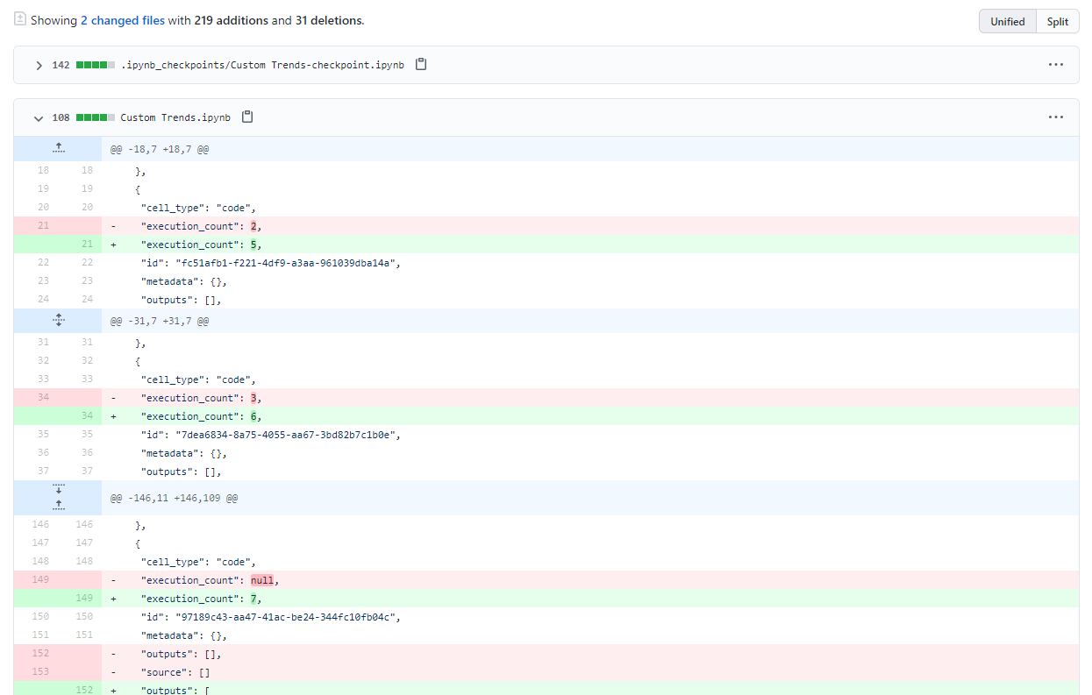The height and width of the screenshot is (695, 1092).
Task: Click the file summary icon beside Showing
Action: [x=19, y=19]
